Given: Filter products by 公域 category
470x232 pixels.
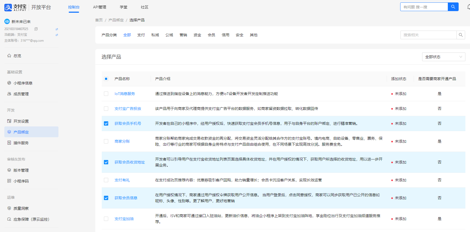Looking at the screenshot, I should click(x=169, y=35).
